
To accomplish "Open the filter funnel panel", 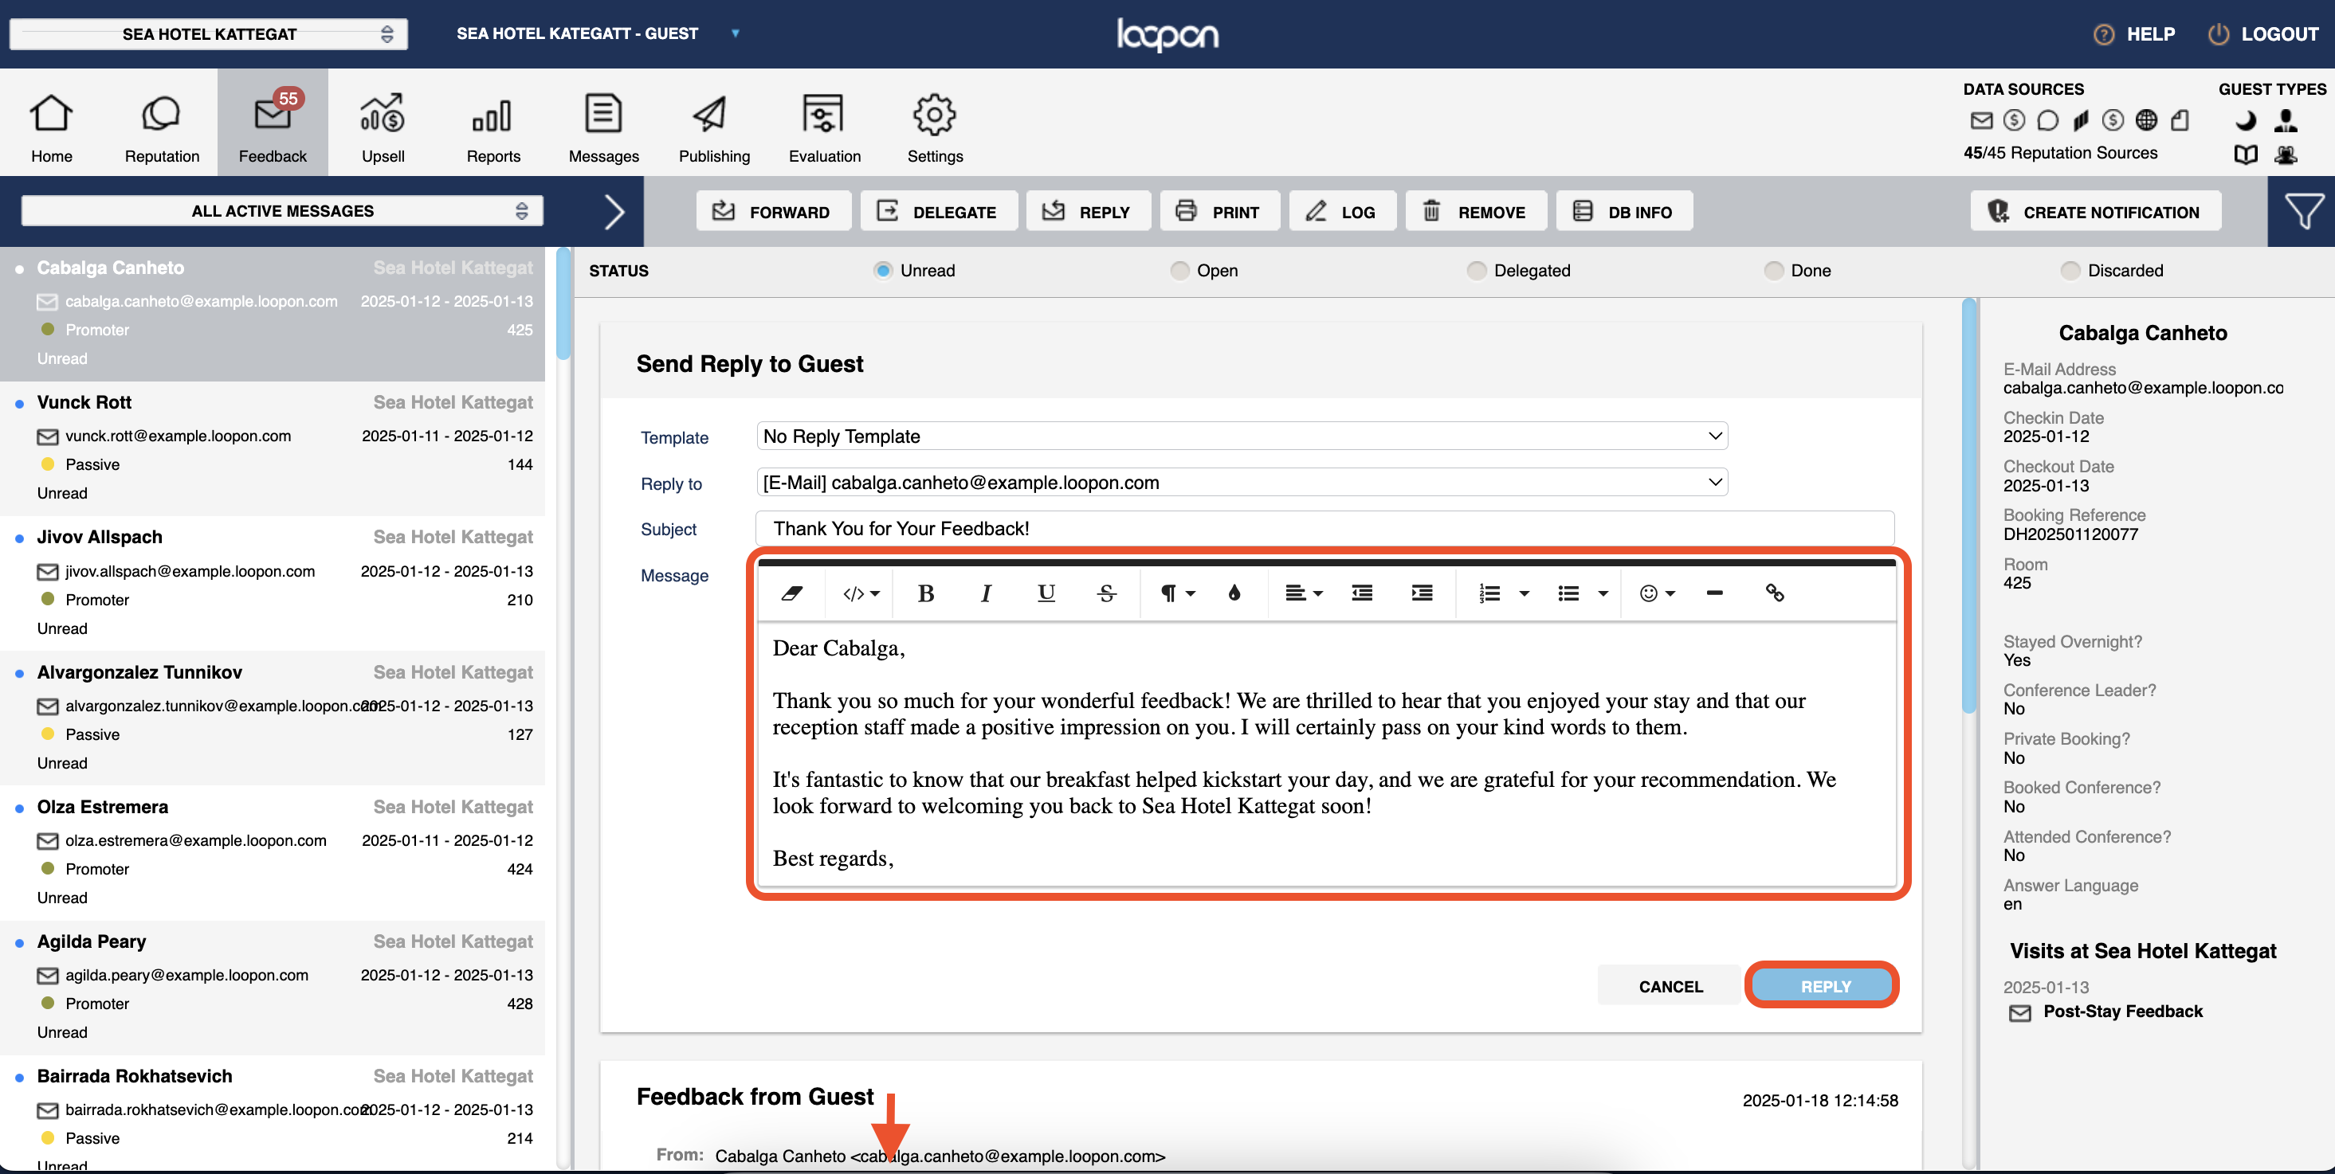I will pos(2302,211).
